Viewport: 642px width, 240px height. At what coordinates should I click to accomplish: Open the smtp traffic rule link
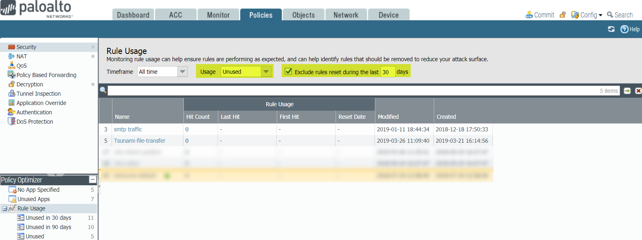(x=128, y=129)
